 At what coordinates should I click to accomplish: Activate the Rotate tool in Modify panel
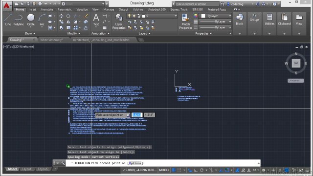68,16
